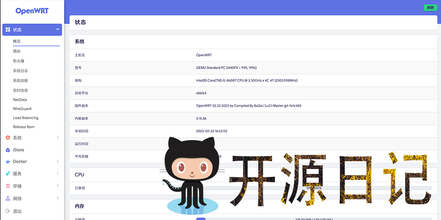Open the 实时信息 realtime info page
Viewport: 441px width, 220px height.
click(x=20, y=90)
